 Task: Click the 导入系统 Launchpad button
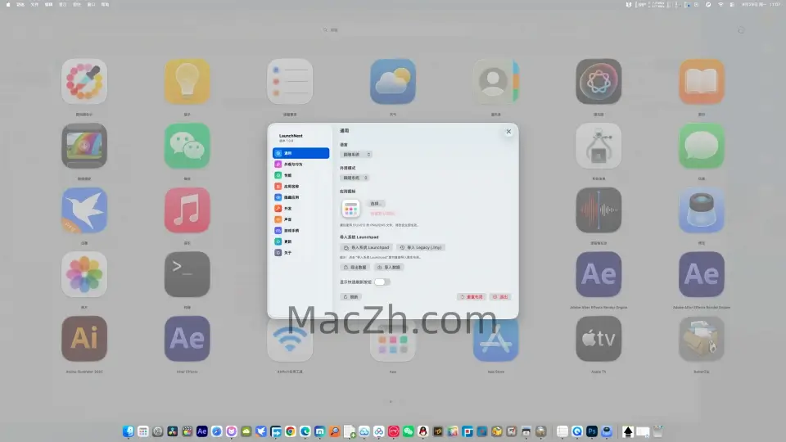[x=367, y=247]
